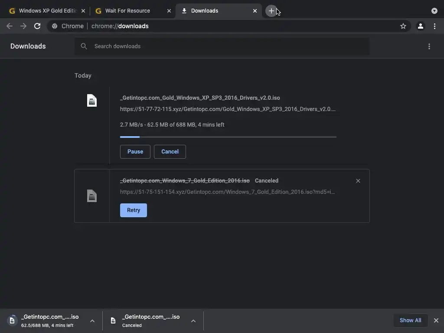Close the bottom download shelf
This screenshot has height=333, width=444.
coord(436,320)
